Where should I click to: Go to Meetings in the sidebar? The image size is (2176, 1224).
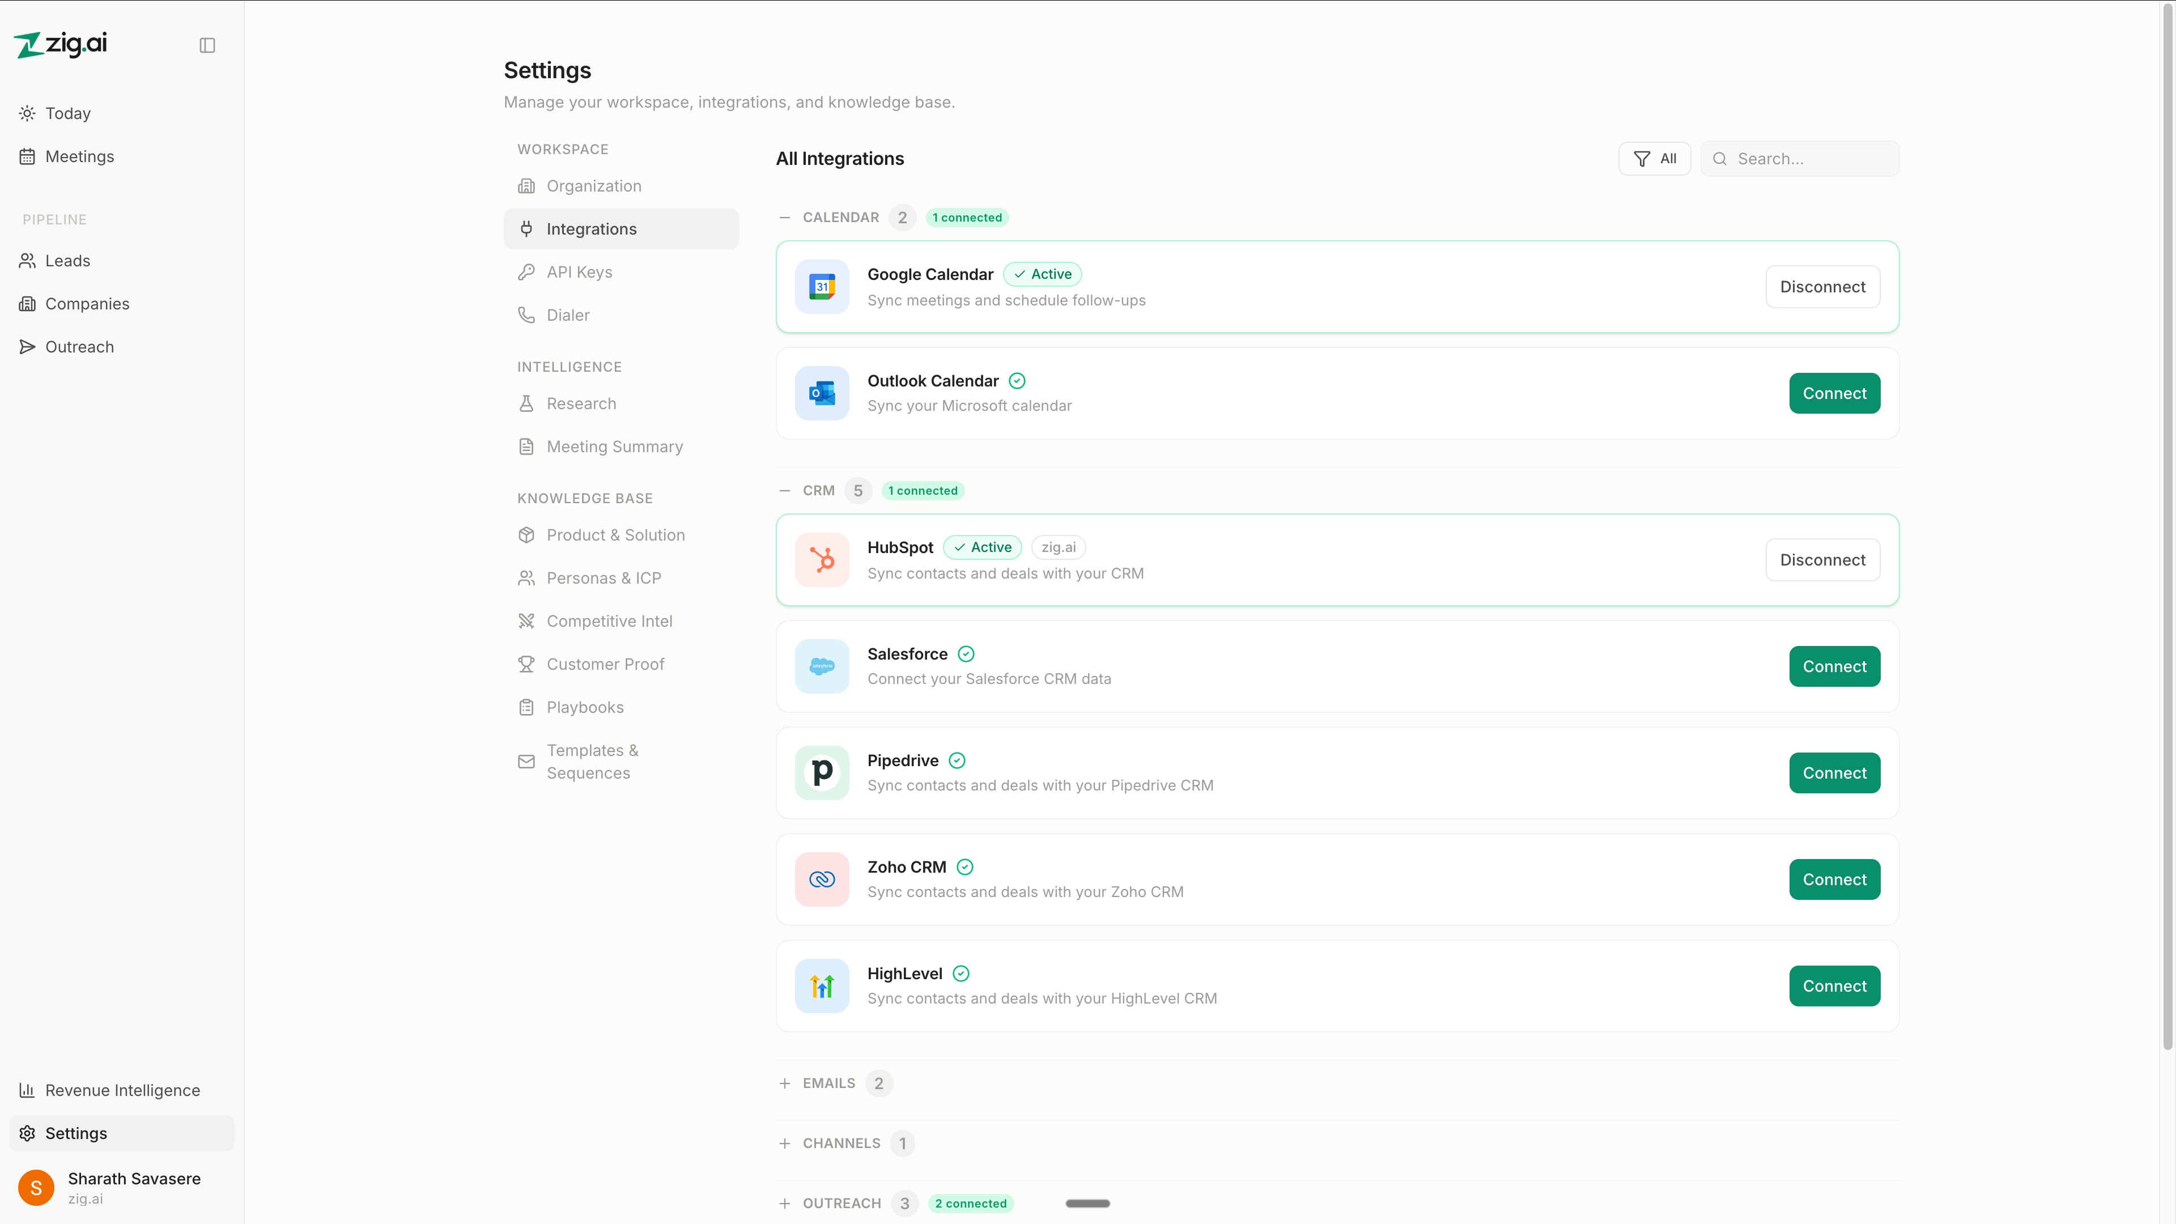[x=122, y=156]
